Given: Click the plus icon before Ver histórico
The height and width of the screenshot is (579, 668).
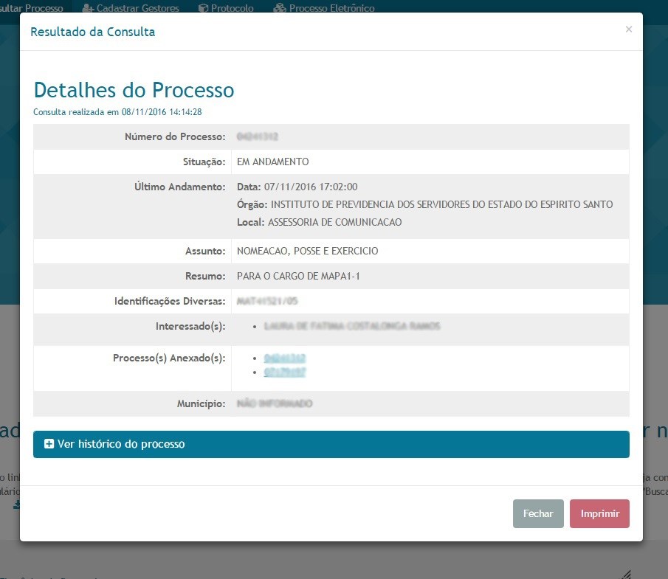Looking at the screenshot, I should [x=49, y=444].
